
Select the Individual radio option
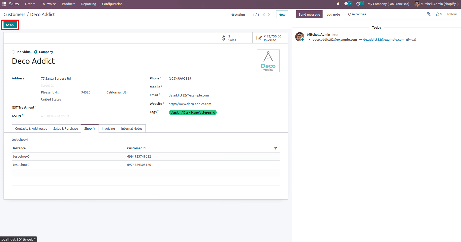tap(14, 52)
